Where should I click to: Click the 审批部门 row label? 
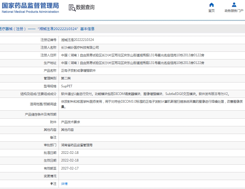coord(50,145)
